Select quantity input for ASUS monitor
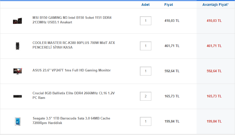This screenshot has width=235, height=135. [x=145, y=71]
